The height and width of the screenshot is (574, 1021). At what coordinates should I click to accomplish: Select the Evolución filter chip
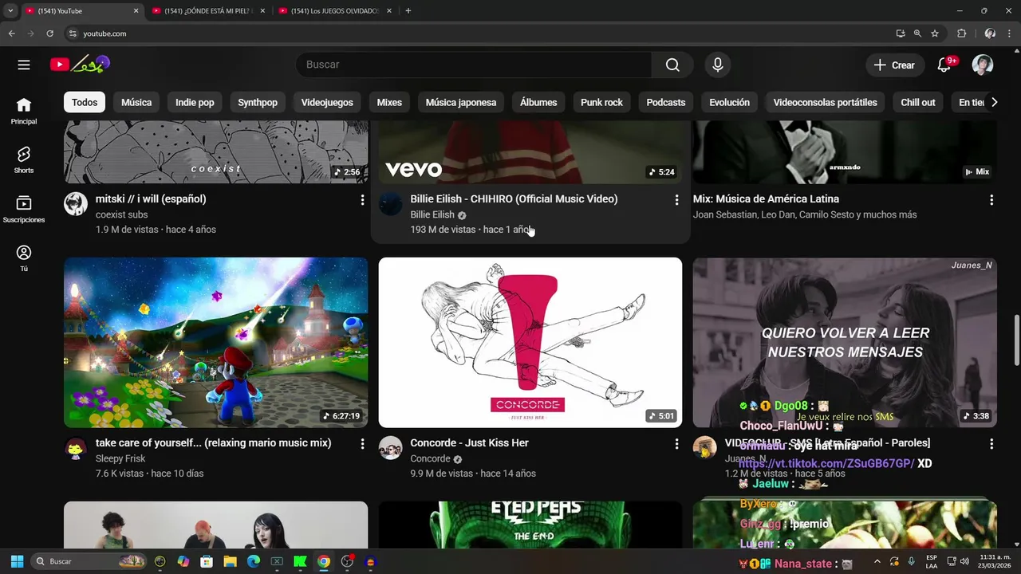pyautogui.click(x=729, y=102)
